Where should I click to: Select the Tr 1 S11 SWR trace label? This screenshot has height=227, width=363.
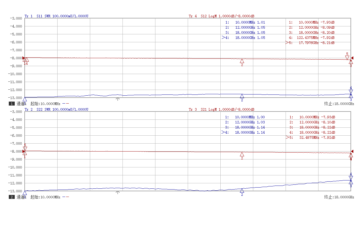[56, 16]
